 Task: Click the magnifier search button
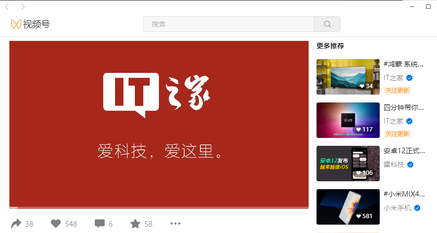327,24
